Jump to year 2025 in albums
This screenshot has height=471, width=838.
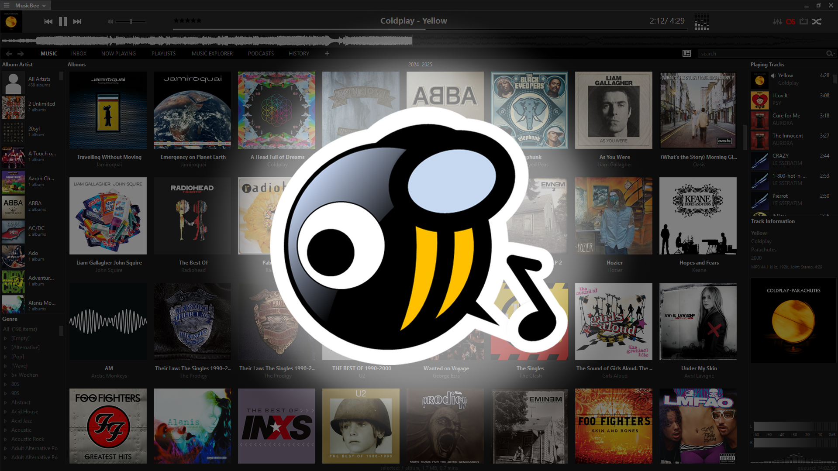pyautogui.click(x=427, y=65)
